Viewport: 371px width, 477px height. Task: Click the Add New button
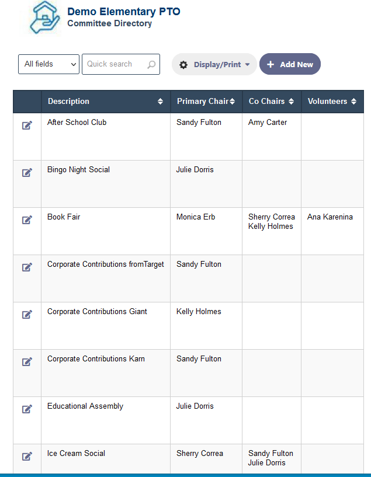(290, 64)
